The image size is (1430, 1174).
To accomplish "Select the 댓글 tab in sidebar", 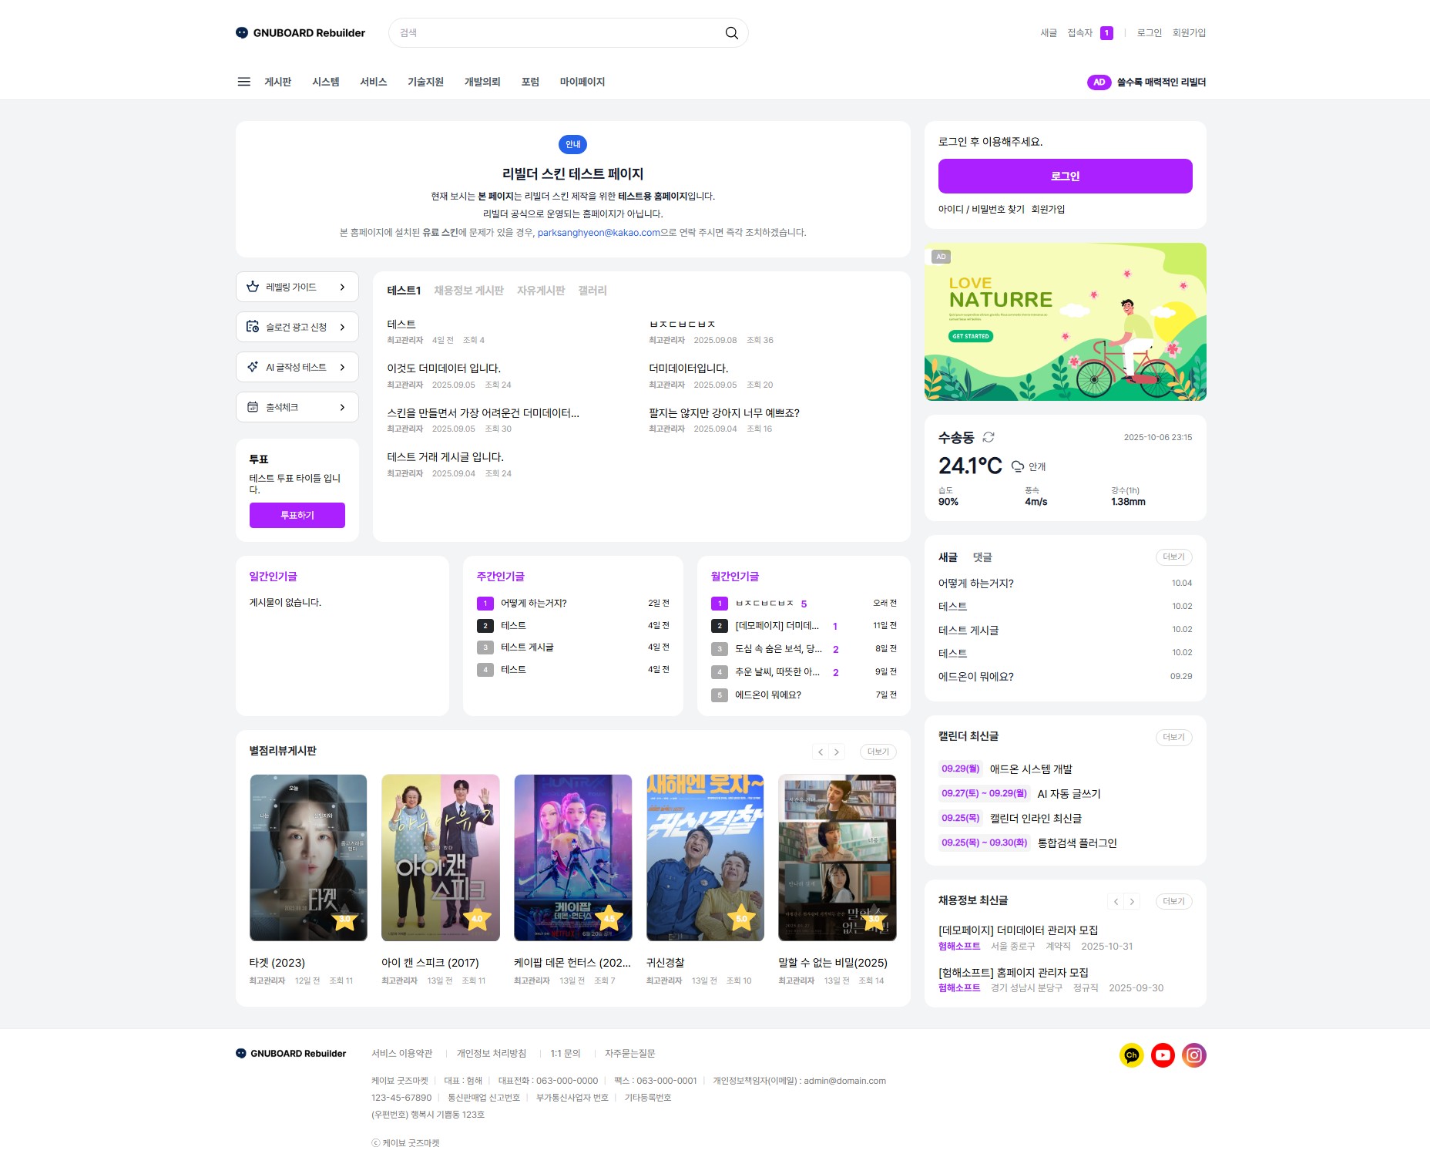I will [x=982, y=557].
